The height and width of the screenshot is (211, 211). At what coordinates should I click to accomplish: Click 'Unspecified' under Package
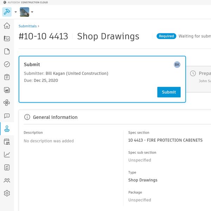coord(140,200)
